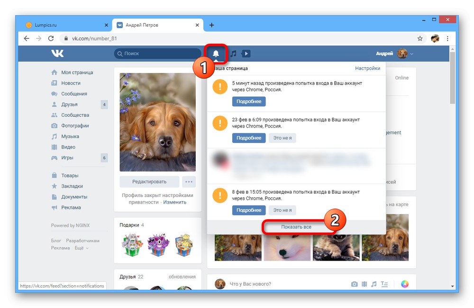This screenshot has width=474, height=308.
Task: Click Разработчикам footer link
Action: coord(82,241)
